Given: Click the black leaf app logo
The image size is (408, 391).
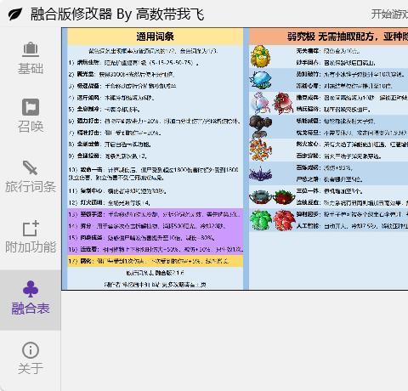Looking at the screenshot, I should pyautogui.click(x=15, y=14).
